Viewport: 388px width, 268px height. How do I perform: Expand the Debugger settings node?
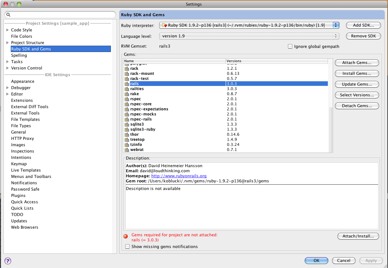click(x=8, y=88)
